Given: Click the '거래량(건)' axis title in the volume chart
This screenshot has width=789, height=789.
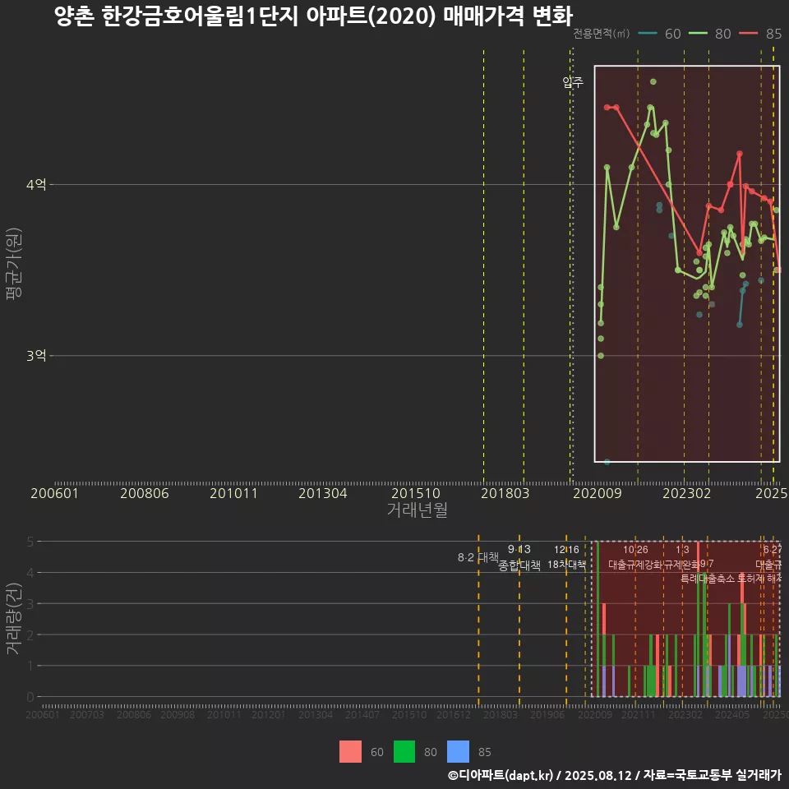Looking at the screenshot, I should pos(14,618).
